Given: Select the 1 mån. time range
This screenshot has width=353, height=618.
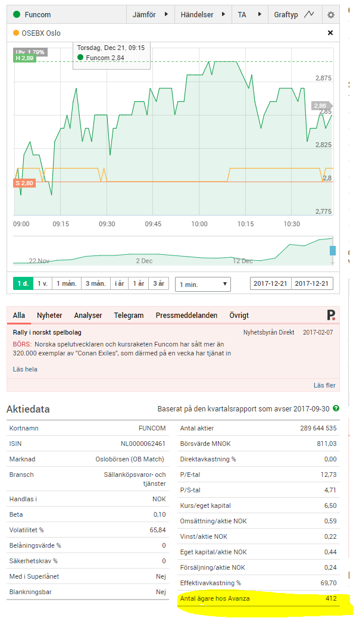Looking at the screenshot, I should (67, 283).
